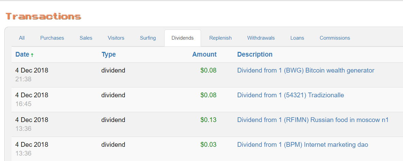Sort by the Amount column header
Viewport: 403px width, 161px height.
[x=204, y=55]
